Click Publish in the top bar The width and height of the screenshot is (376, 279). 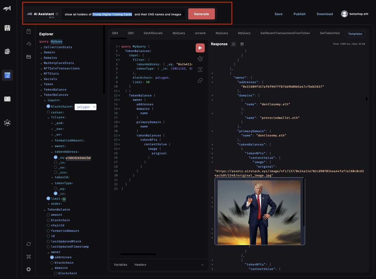(300, 14)
